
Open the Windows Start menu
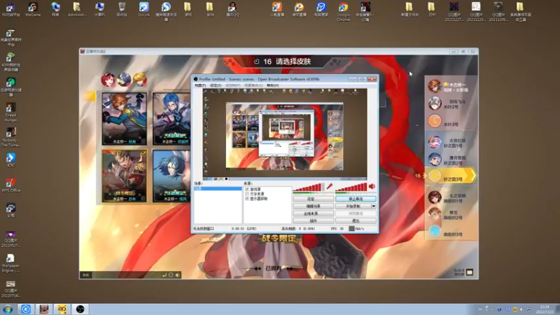click(x=8, y=309)
